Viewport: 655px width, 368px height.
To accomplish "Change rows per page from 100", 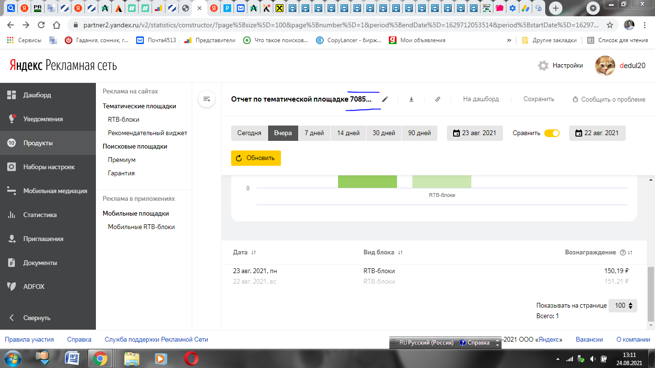I will point(623,305).
